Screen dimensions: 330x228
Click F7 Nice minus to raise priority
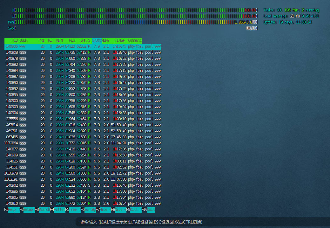pyautogui.click(x=103, y=210)
